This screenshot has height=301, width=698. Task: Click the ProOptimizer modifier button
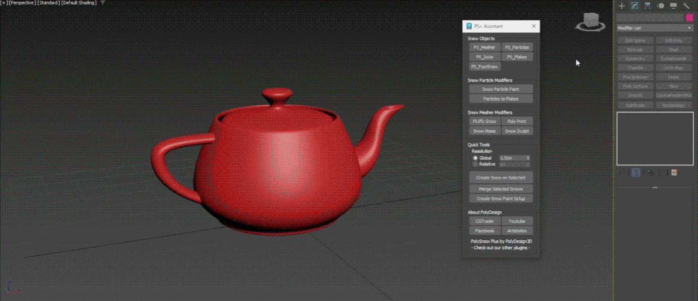635,77
